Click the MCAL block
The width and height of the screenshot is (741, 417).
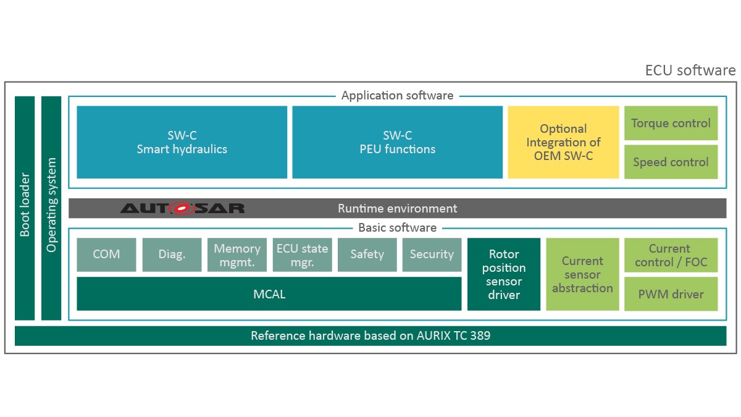click(x=269, y=293)
